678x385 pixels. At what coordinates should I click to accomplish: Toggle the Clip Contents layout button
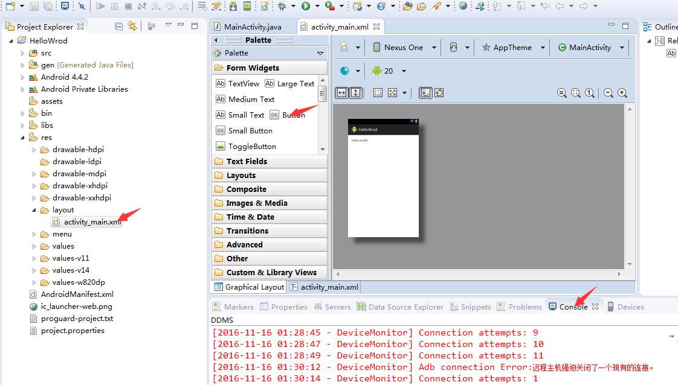(x=439, y=93)
